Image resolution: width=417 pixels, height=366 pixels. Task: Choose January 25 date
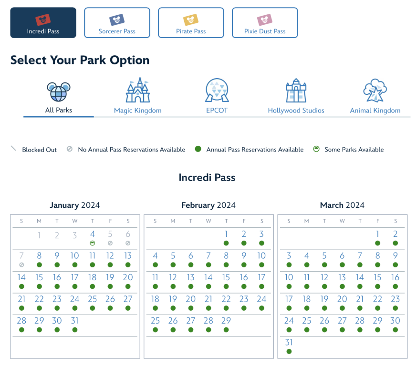(92, 299)
